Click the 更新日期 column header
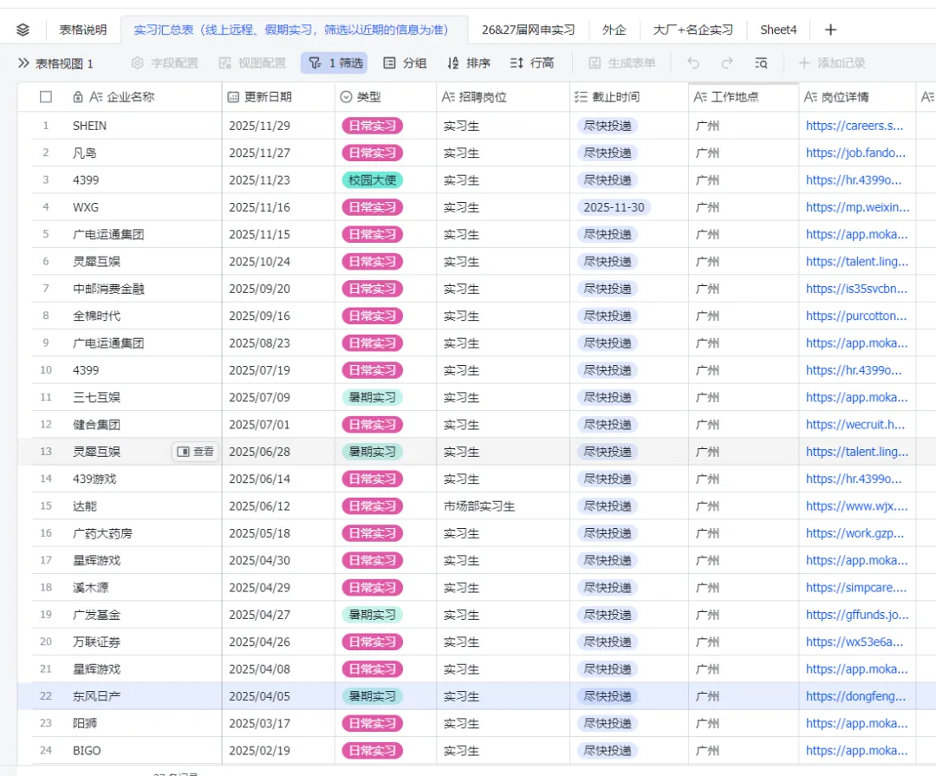Image resolution: width=936 pixels, height=776 pixels. click(278, 97)
